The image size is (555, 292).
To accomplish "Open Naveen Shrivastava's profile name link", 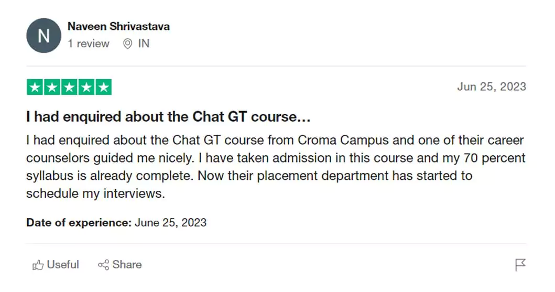I will tap(118, 26).
